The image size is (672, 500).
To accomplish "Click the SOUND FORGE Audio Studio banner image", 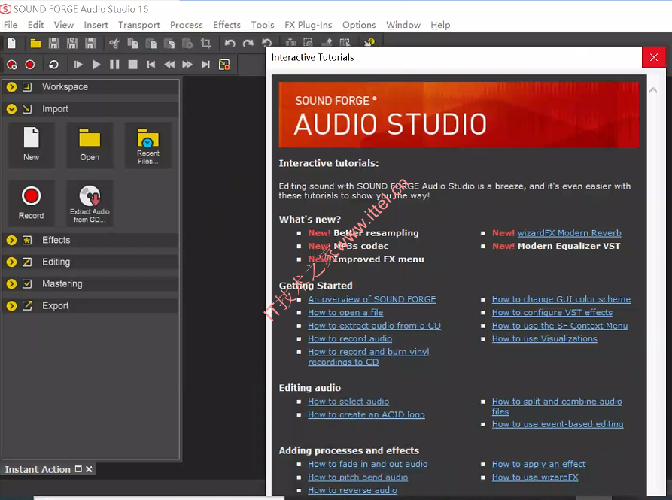I will click(458, 115).
